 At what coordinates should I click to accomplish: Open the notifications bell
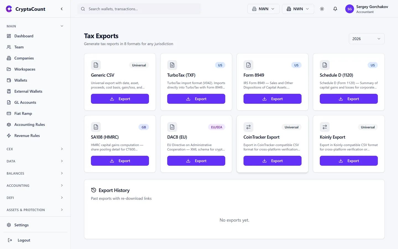click(x=335, y=9)
